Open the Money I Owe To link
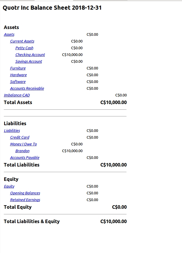The height and width of the screenshot is (253, 182). pos(23,144)
